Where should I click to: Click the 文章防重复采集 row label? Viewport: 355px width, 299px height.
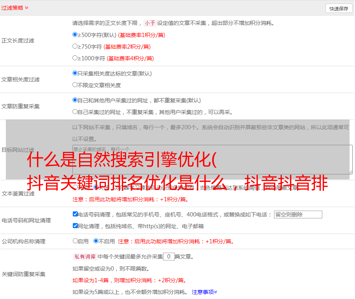click(20, 106)
